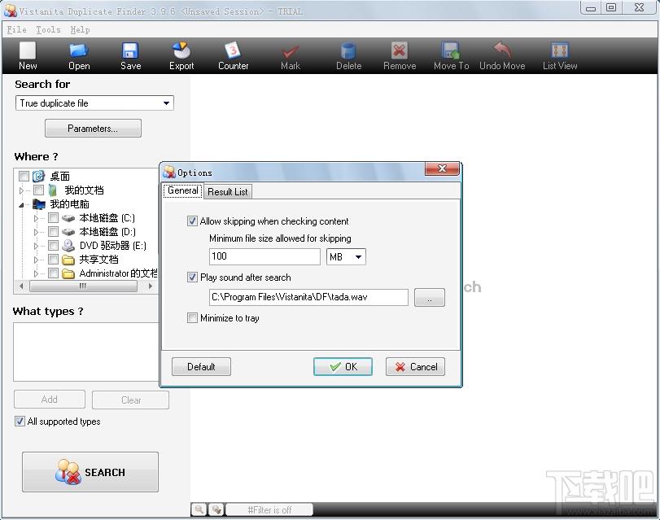Check the 我的文档 checkbox
Image resolution: width=660 pixels, height=520 pixels.
pyautogui.click(x=38, y=190)
